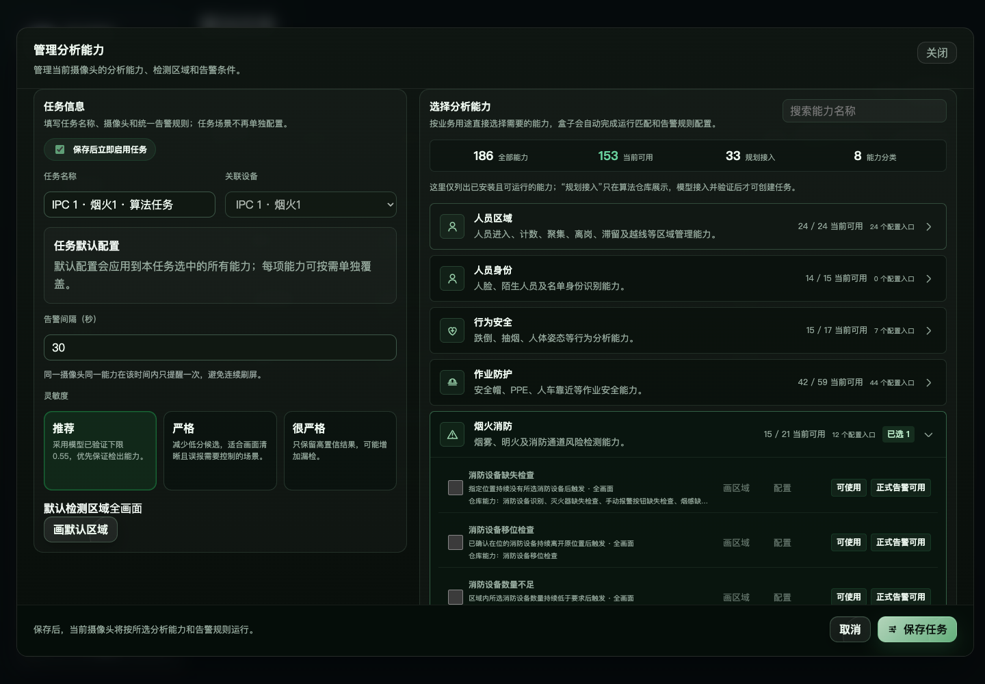Click 画区域 for 消防设备缺失检查
This screenshot has width=985, height=684.
pos(737,488)
